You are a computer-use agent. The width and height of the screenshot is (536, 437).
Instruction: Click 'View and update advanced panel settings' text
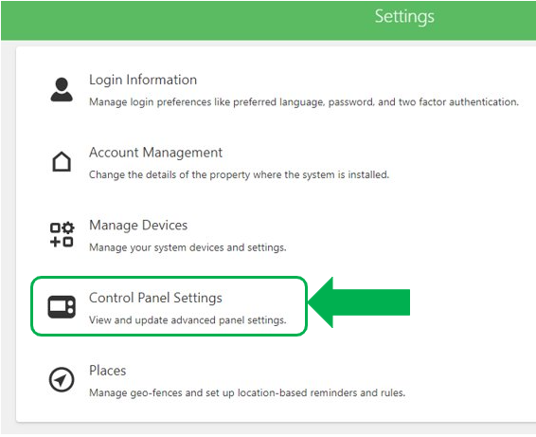(188, 320)
